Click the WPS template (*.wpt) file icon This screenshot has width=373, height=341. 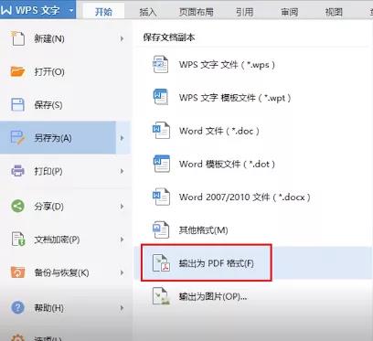[x=160, y=97]
